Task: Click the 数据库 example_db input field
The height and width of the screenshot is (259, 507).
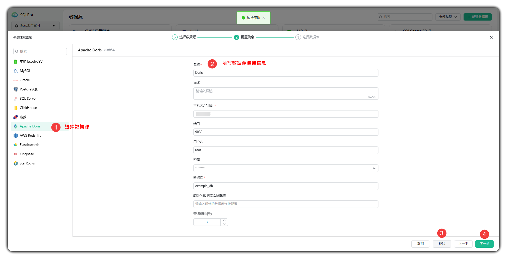Action: [x=285, y=186]
